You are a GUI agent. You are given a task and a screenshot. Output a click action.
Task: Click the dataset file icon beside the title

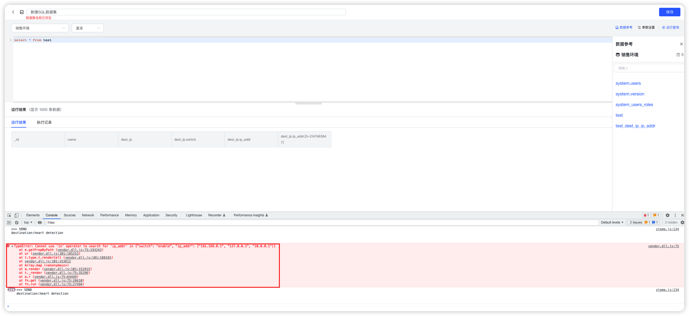tap(21, 12)
